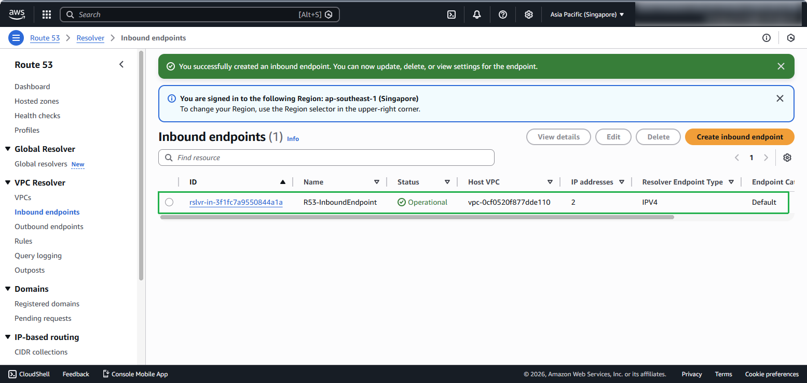Screen dimensions: 807x383
Task: Open Global resolvers in the sidebar
Action: pyautogui.click(x=41, y=164)
